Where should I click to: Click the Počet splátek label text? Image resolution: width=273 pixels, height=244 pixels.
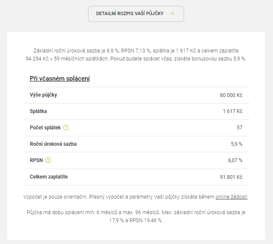pyautogui.click(x=45, y=128)
